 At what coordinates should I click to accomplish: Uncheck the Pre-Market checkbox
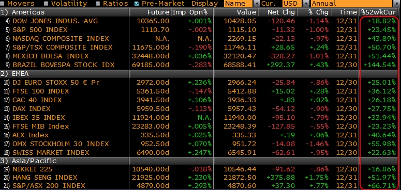coord(137,4)
